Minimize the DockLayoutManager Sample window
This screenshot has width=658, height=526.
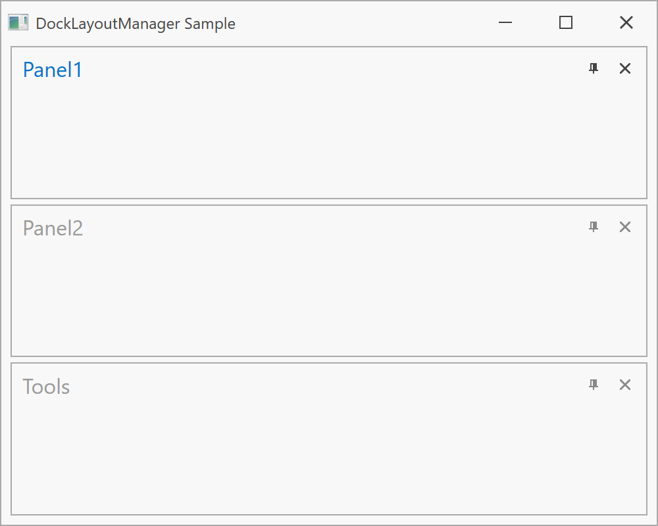tap(505, 23)
